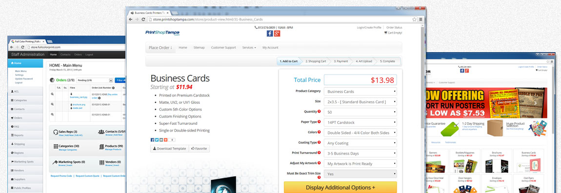Open the Product Category dropdown
The image size is (561, 193).
[x=361, y=92]
